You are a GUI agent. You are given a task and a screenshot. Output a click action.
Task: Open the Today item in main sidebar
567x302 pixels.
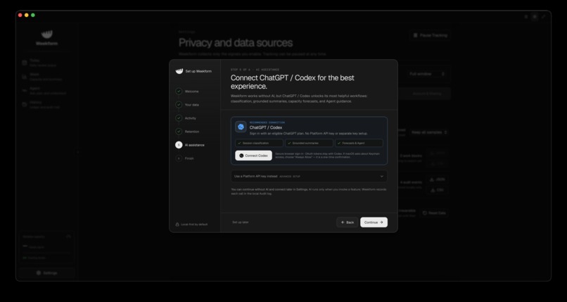45,63
